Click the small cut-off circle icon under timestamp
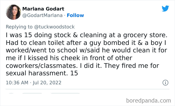The width and height of the screenshot is (175, 106). (x=11, y=94)
